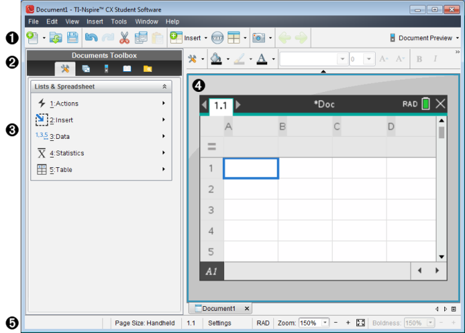Open the TI-SmartView emulator toolbox tab

click(107, 68)
